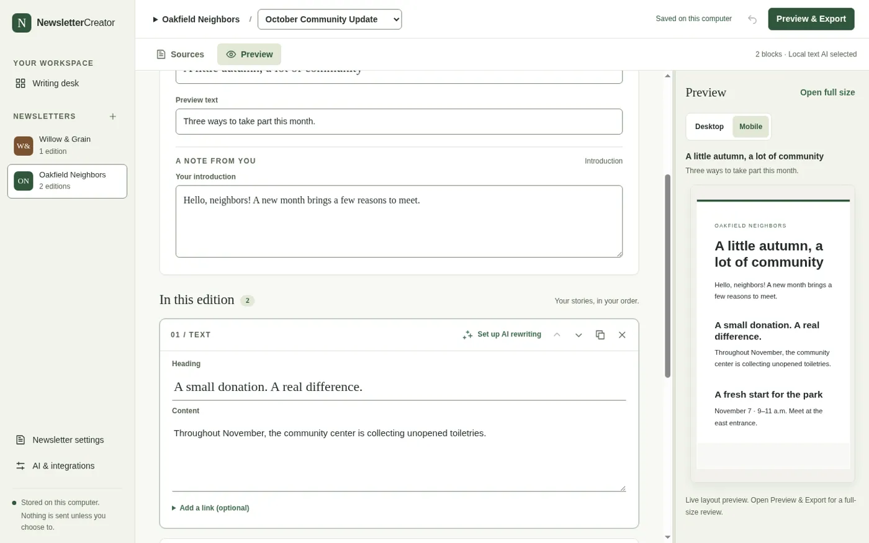
Task: Remove block 01 with X icon
Action: click(622, 335)
